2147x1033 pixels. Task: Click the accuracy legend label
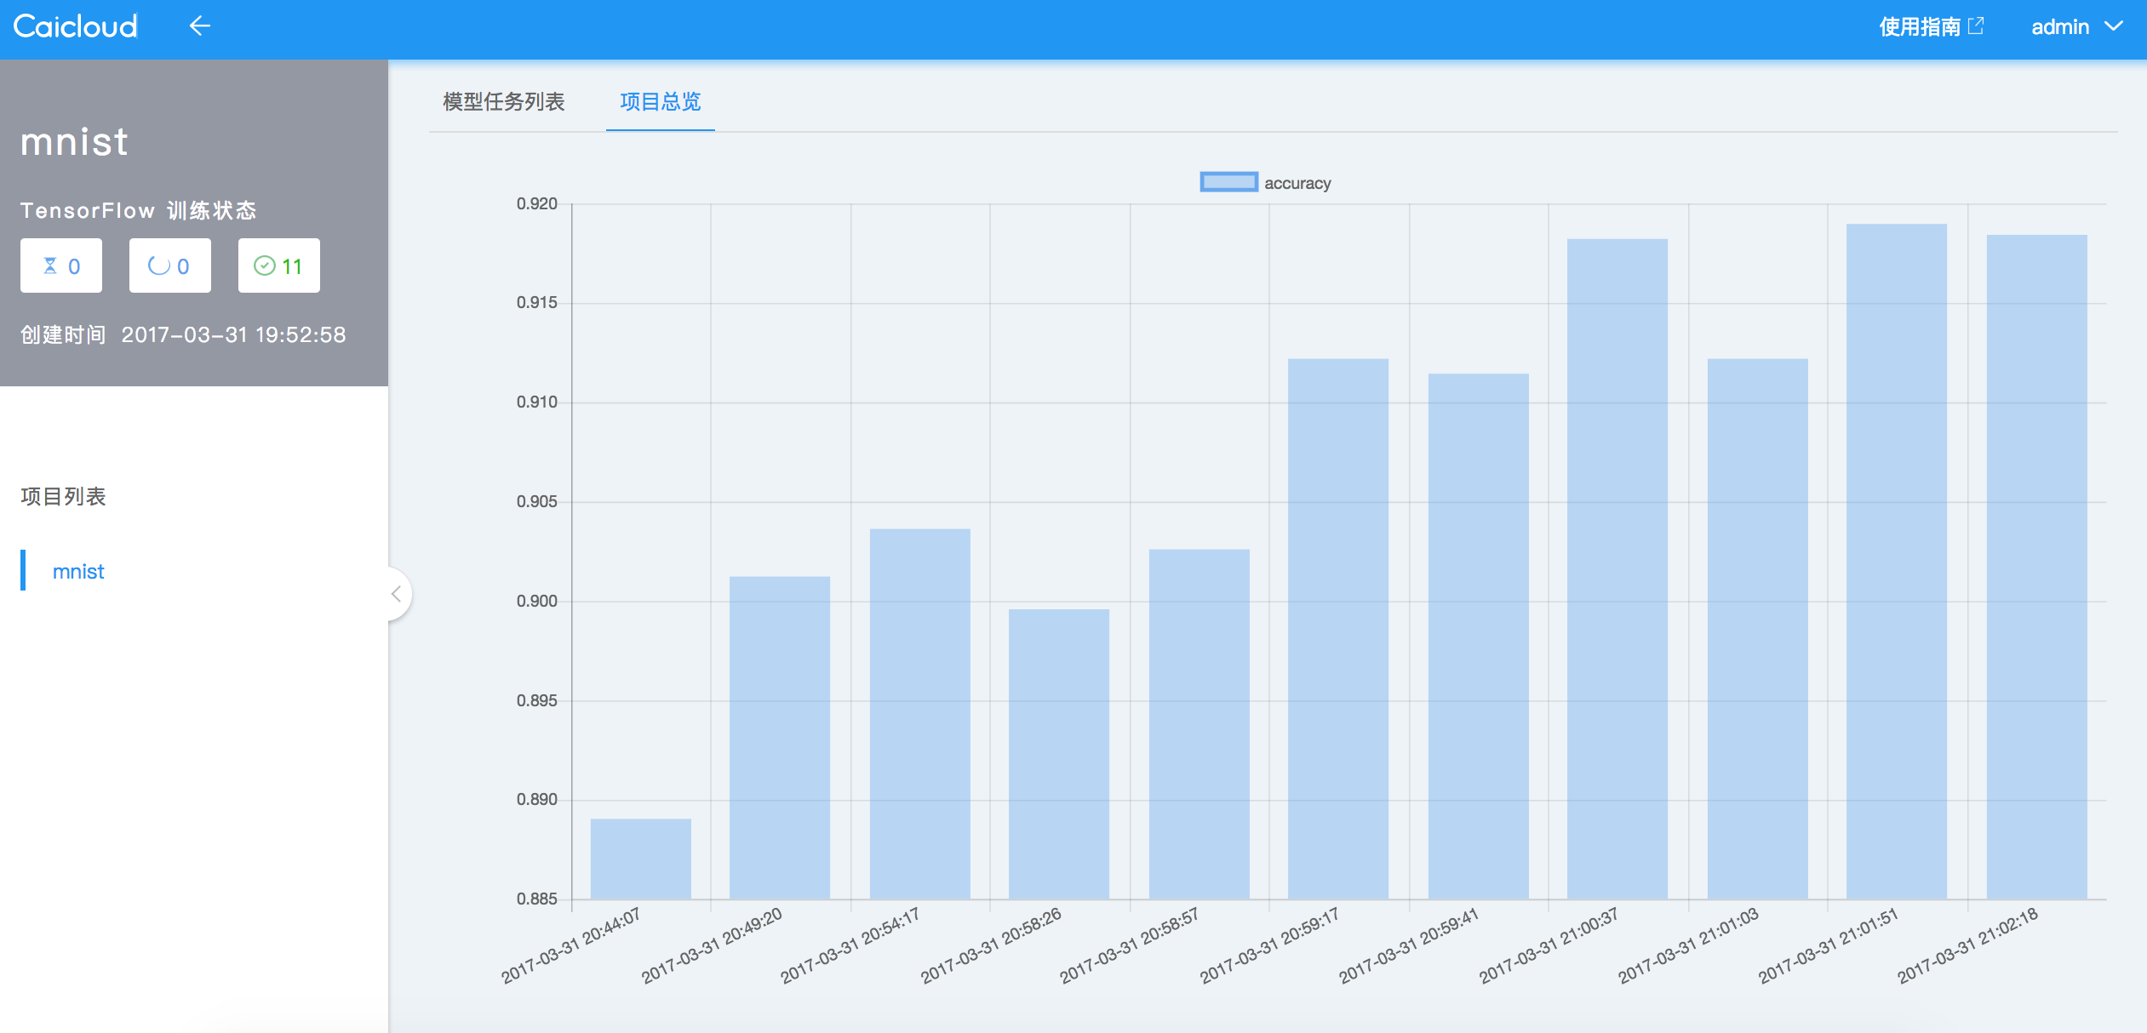point(1297,183)
